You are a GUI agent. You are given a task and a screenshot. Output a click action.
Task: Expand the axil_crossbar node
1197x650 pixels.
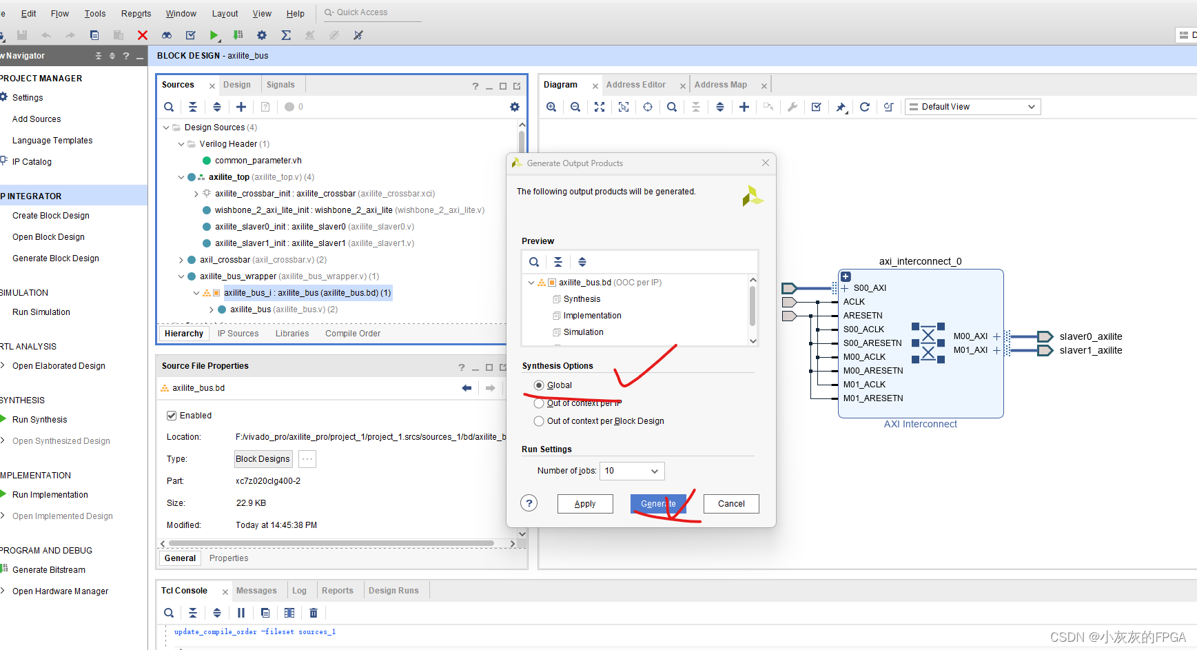(x=181, y=260)
